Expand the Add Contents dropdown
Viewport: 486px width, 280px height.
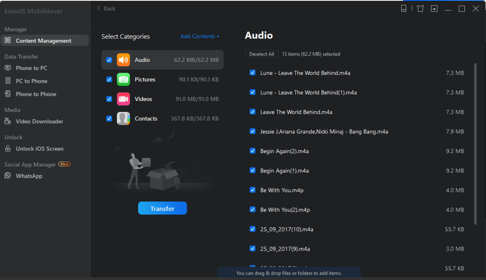coord(200,36)
